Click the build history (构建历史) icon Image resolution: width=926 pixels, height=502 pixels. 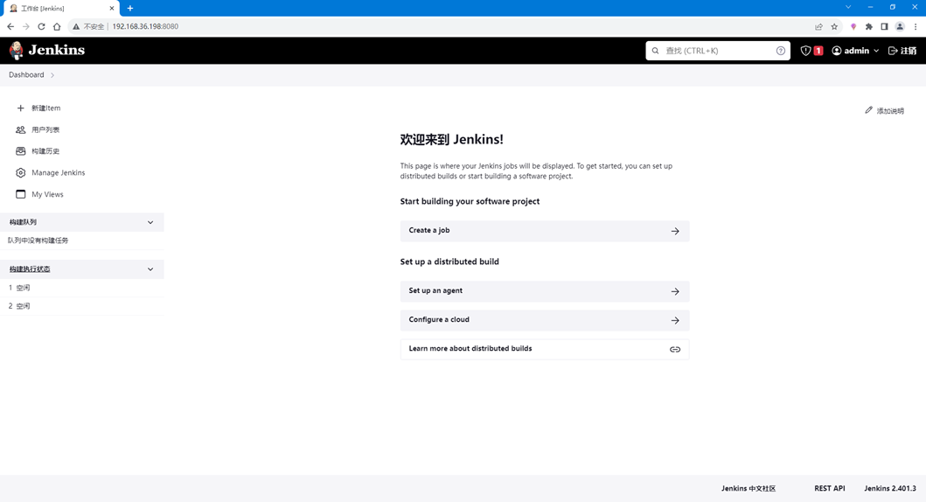click(21, 151)
